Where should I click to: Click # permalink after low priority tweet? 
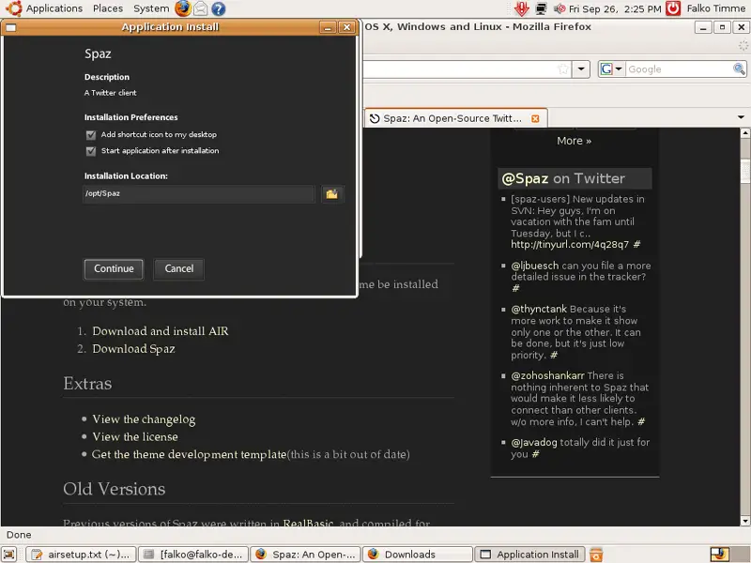(x=554, y=356)
